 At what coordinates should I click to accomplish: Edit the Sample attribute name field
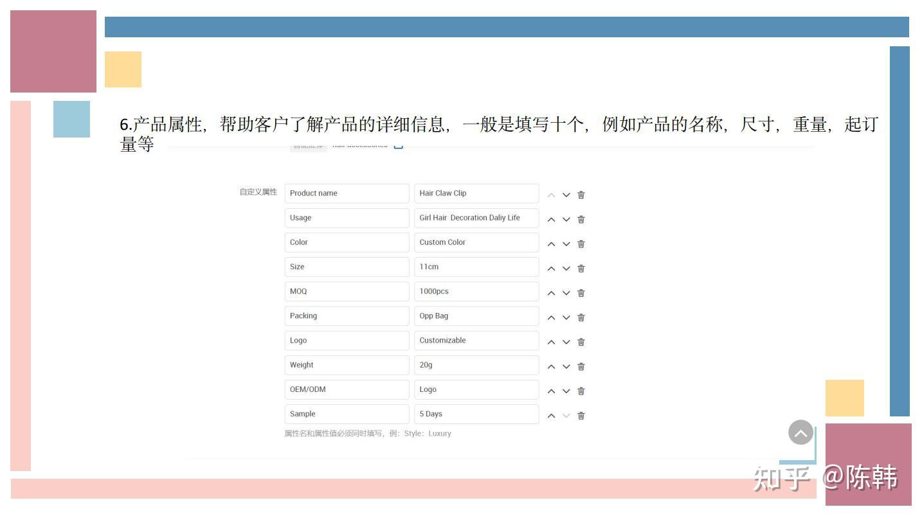(347, 414)
